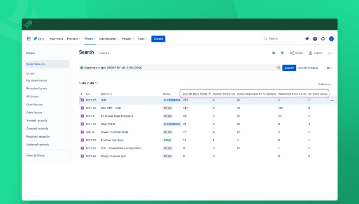359x204 pixels.
Task: Click the notifications icon in top bar
Action: 307,39
